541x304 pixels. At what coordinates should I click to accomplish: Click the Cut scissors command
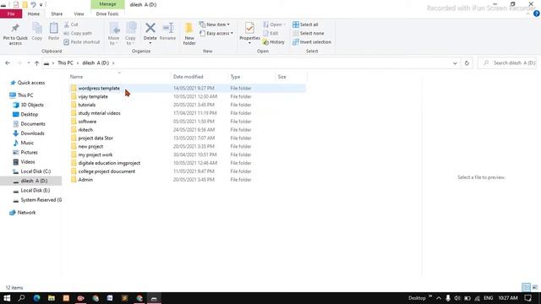point(71,24)
